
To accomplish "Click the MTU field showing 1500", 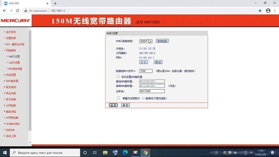I will click(x=146, y=71).
